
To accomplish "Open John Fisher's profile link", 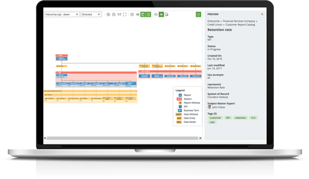I will [x=219, y=107].
